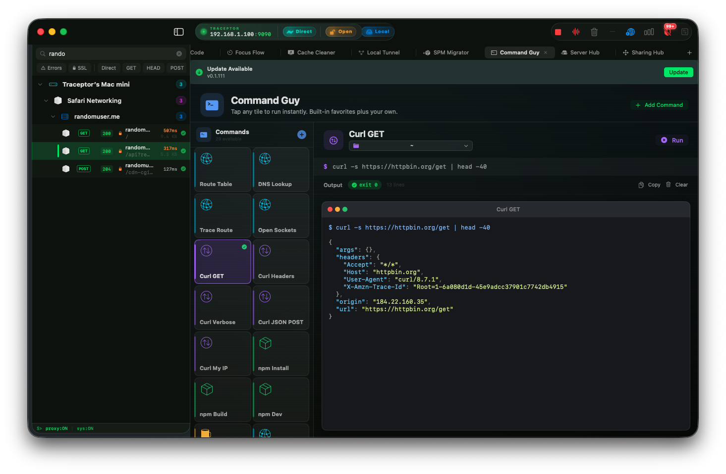Toggle the Local pill in title bar
The width and height of the screenshot is (726, 474).
click(x=378, y=32)
